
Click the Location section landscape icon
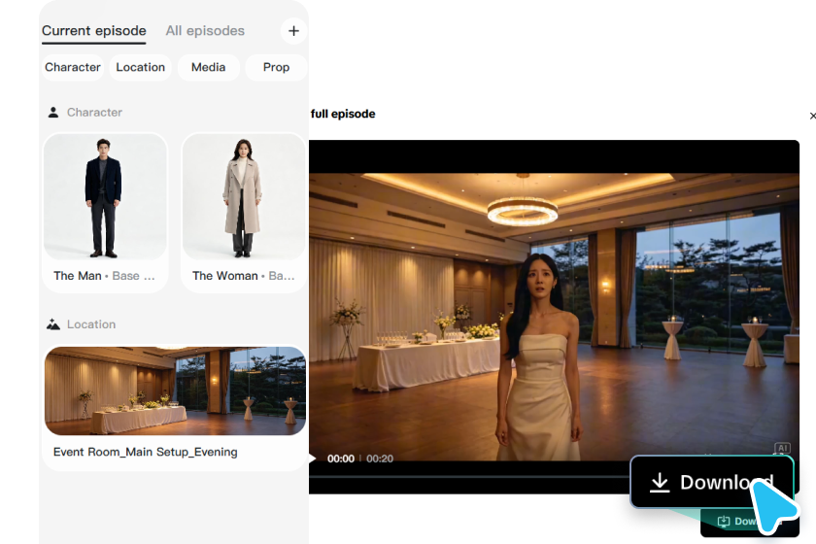point(53,324)
